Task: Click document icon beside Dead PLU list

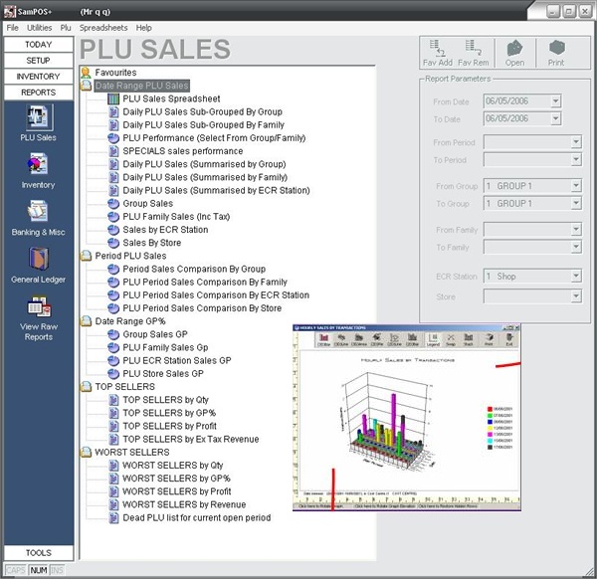Action: point(113,517)
